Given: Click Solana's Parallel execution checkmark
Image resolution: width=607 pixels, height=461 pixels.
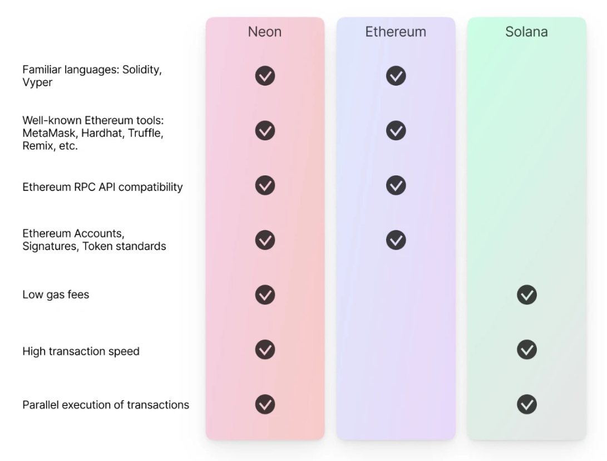Looking at the screenshot, I should pos(526,404).
